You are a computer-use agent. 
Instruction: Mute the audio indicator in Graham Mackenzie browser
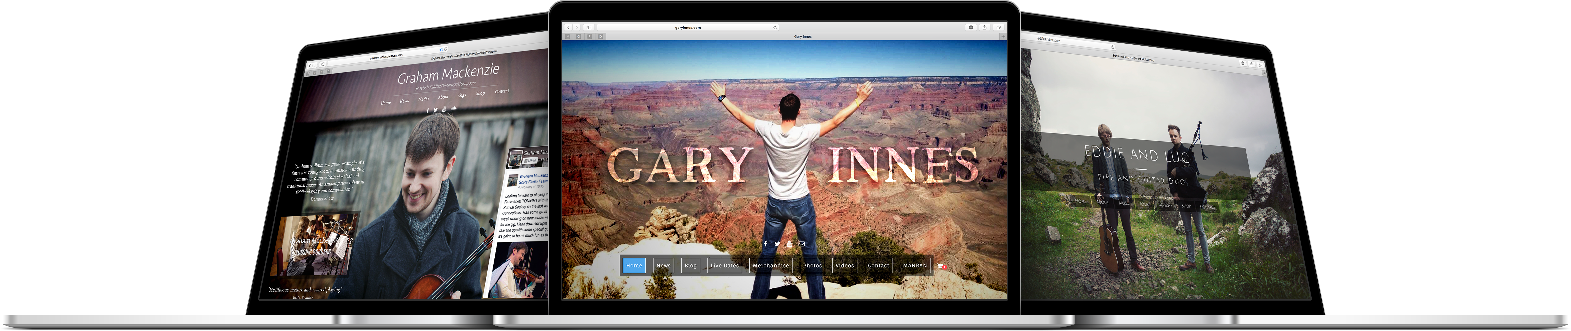(441, 49)
